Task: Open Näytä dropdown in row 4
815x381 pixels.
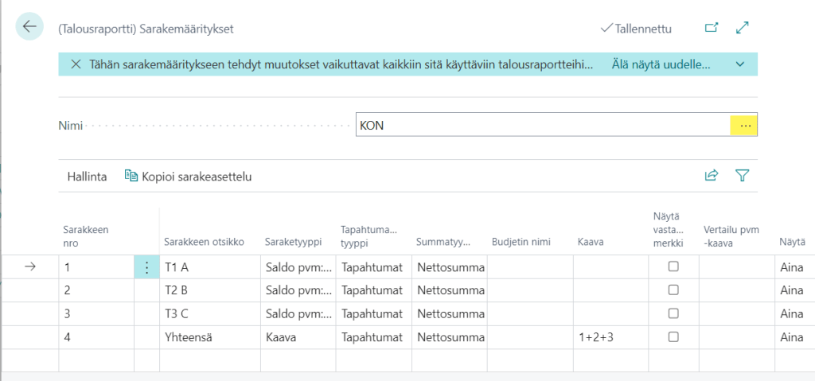Action: pyautogui.click(x=792, y=336)
